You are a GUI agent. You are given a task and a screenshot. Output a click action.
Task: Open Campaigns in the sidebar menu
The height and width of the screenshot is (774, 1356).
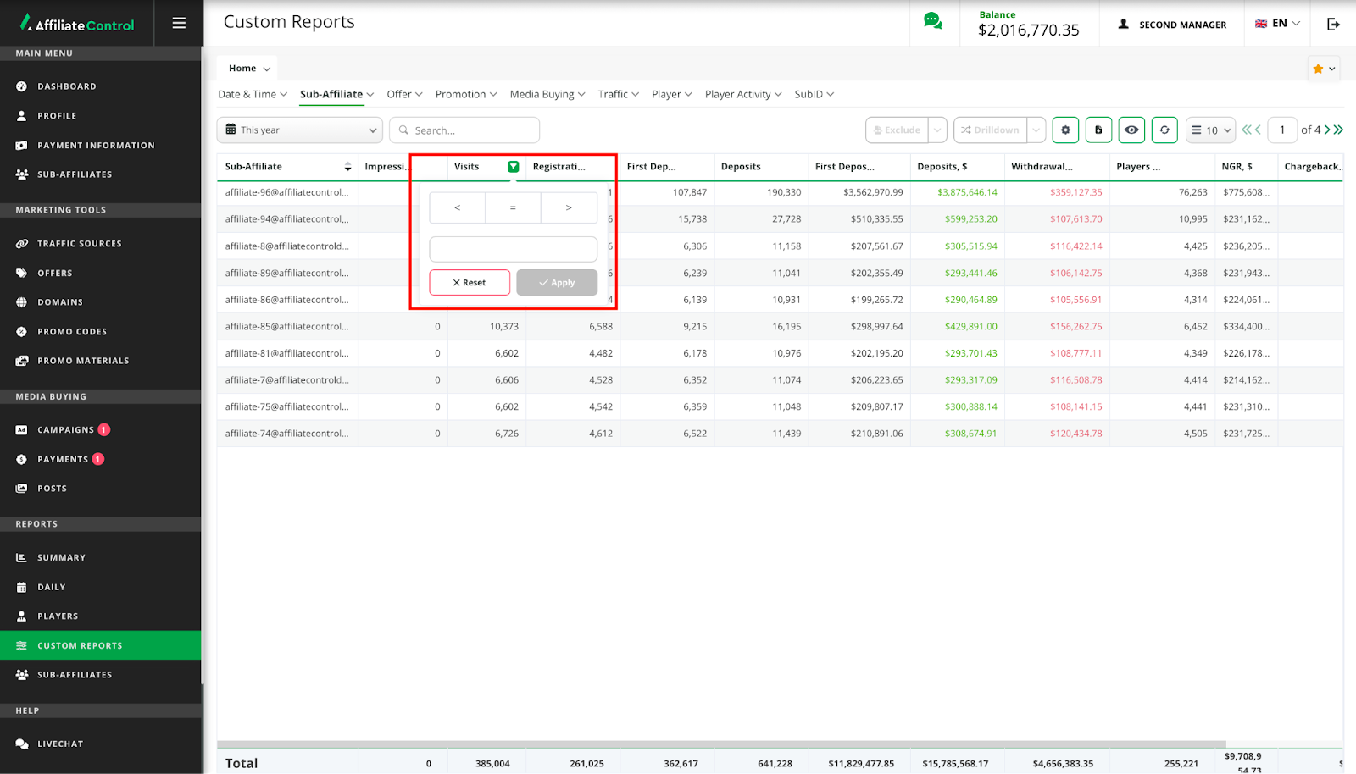65,430
